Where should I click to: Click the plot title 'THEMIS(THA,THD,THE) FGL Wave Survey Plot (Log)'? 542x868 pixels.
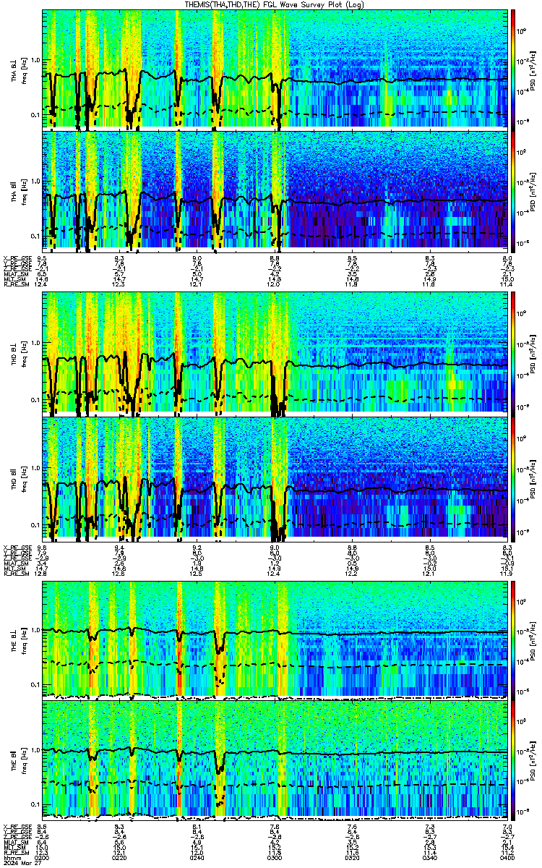[x=276, y=4]
